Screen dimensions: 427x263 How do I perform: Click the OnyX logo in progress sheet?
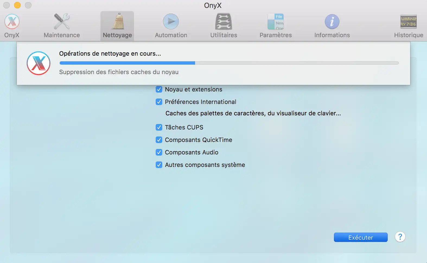[39, 63]
